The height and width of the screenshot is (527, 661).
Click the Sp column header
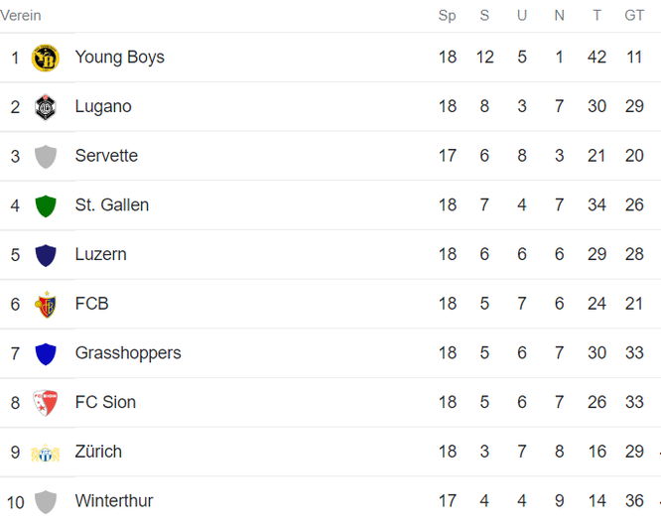448,16
